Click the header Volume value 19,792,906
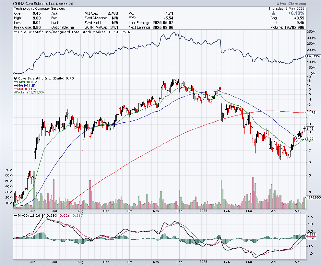The image size is (321, 265). pos(294,28)
